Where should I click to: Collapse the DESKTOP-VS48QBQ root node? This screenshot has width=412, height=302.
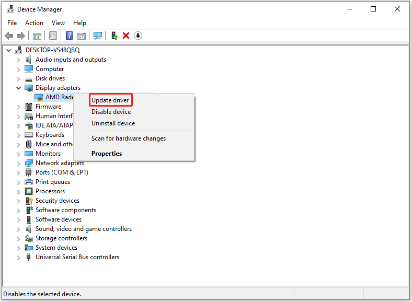tap(9, 50)
